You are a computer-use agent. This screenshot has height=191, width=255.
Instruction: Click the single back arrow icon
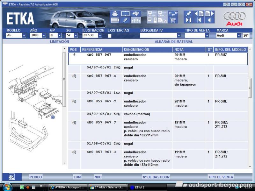point(209,20)
